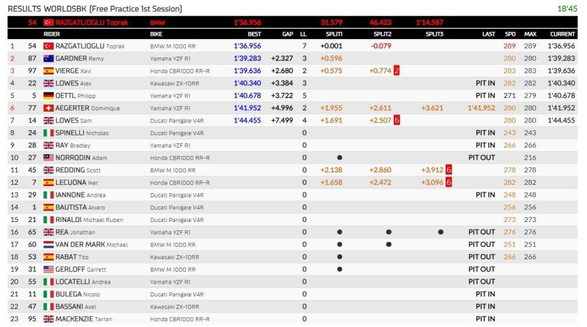
Task: Click the Italian flag next to BULEGA Nicolo
Action: 48,294
